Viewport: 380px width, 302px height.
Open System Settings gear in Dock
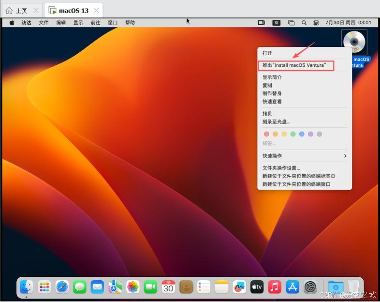point(310,287)
